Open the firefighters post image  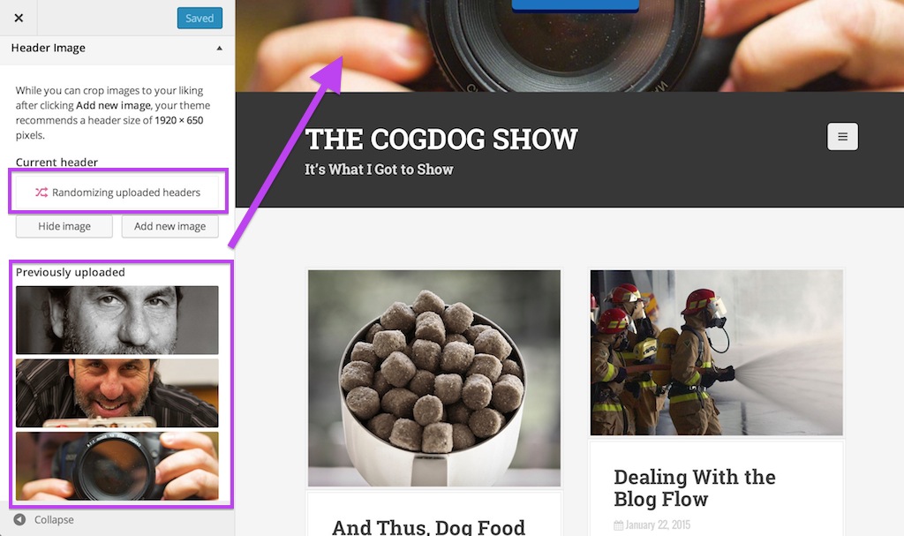[x=716, y=352]
